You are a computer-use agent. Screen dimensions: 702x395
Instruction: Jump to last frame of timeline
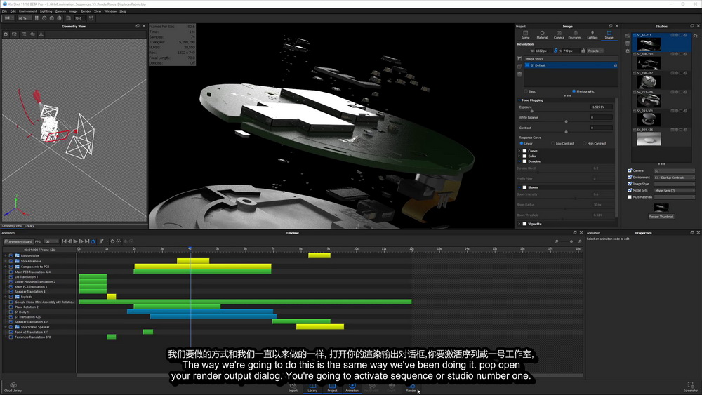(87, 241)
